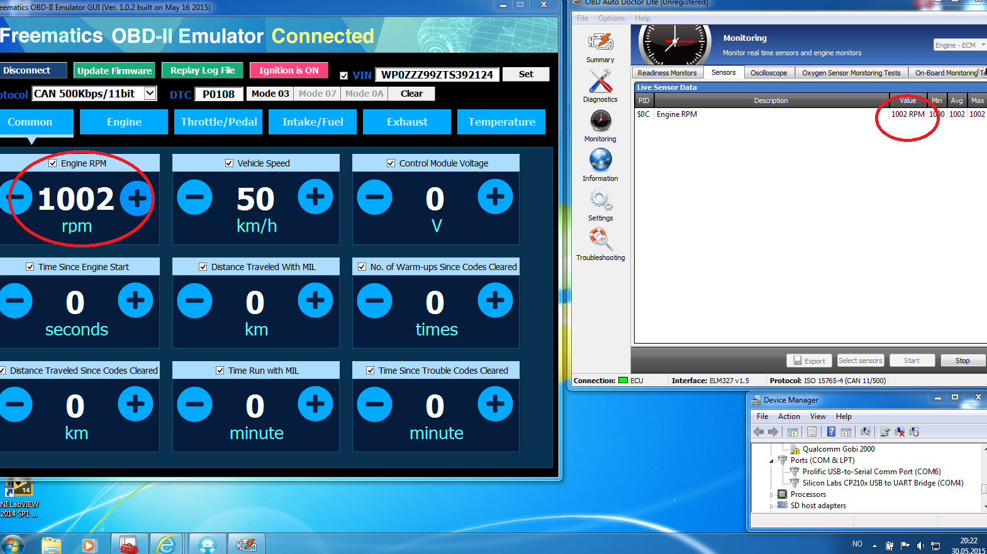The image size is (987, 554).
Task: Open the Exhaust tab
Action: 407,122
